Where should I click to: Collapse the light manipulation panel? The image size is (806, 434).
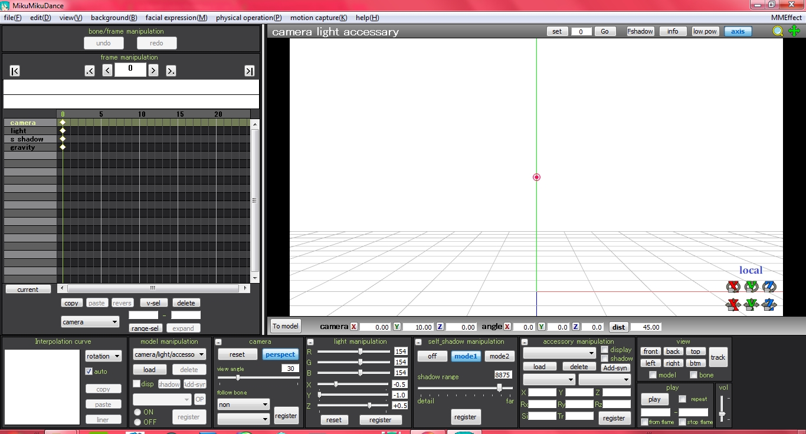[310, 342]
